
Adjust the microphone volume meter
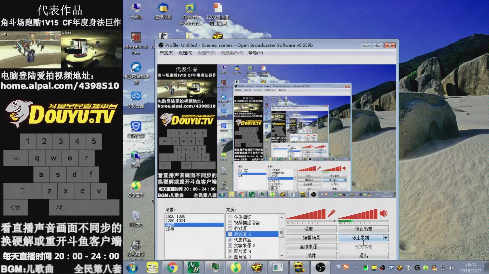click(x=306, y=214)
